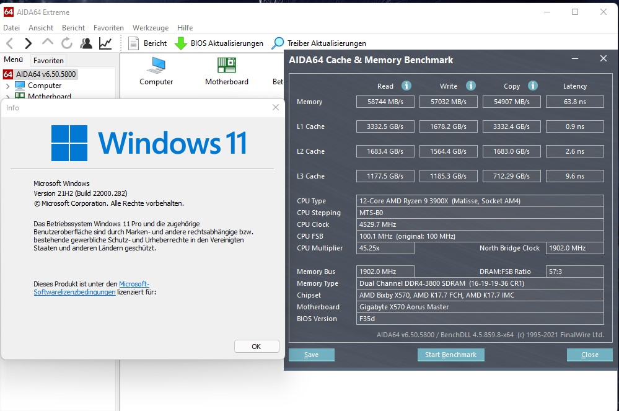Click the Memory Type DDR4-3800 field

click(x=480, y=283)
